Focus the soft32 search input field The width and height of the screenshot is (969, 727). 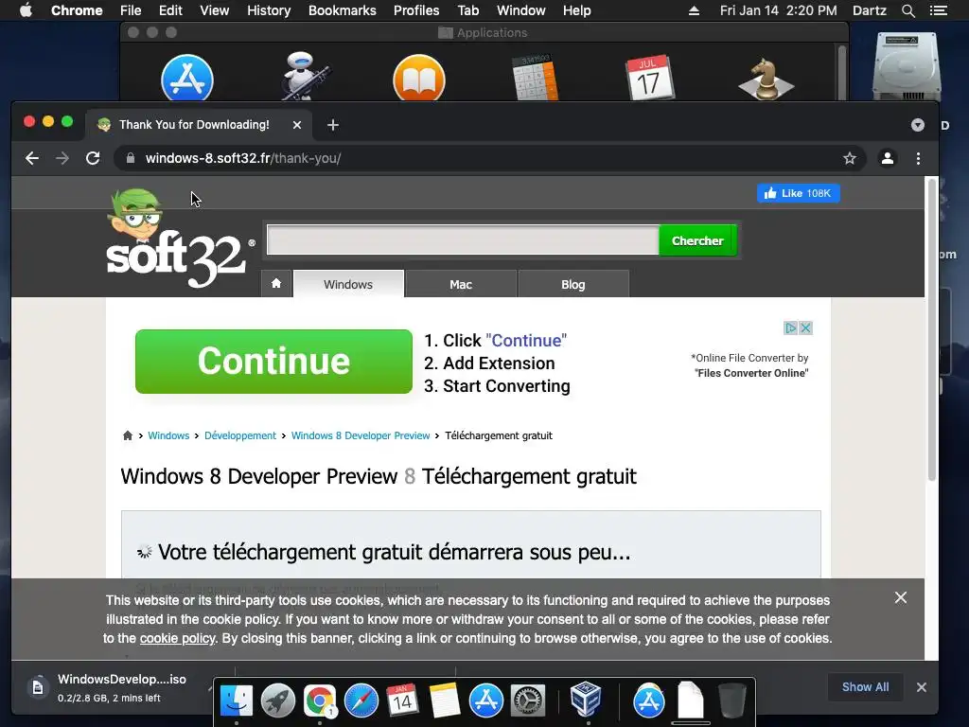pos(463,240)
